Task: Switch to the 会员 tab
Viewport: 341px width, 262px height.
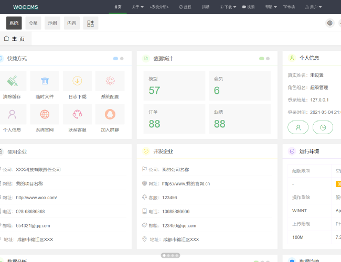Action: (x=33, y=23)
